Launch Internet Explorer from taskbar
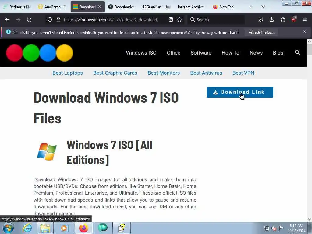The height and width of the screenshot is (234, 312). coord(27,228)
